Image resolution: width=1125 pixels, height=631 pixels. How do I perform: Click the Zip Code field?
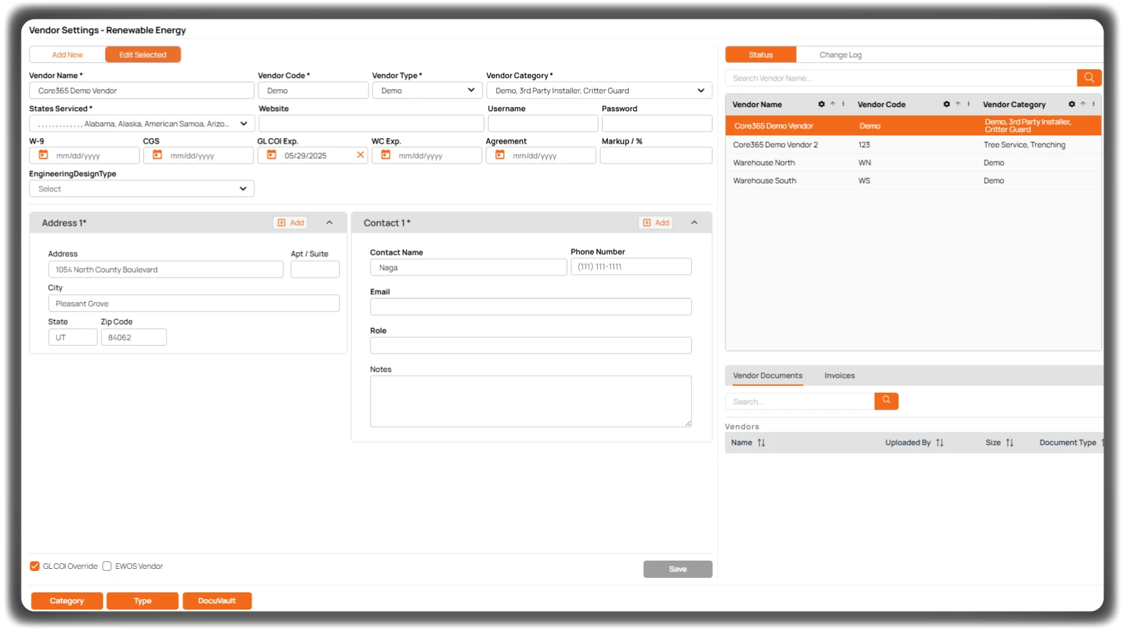click(x=133, y=338)
